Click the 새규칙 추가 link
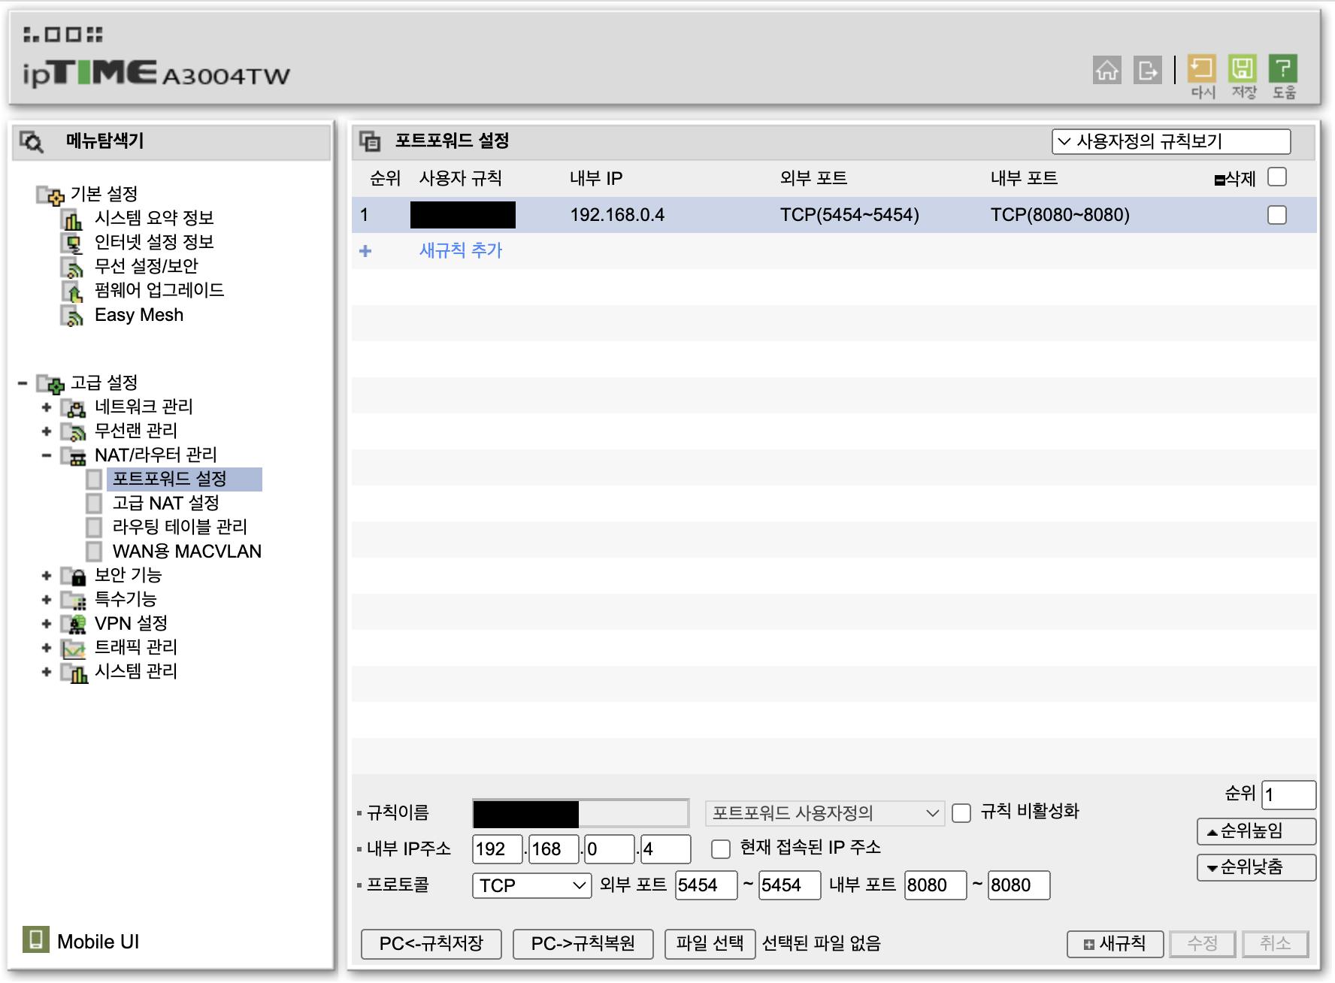Viewport: 1335px width, 983px height. click(461, 251)
